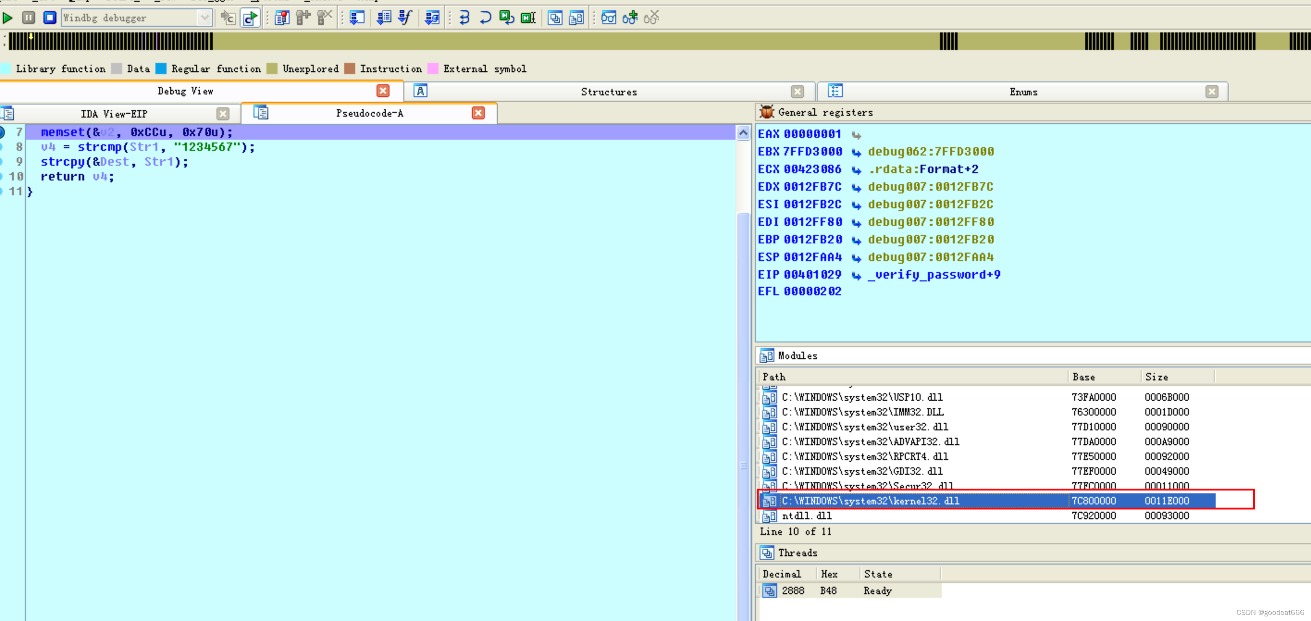Click the Regular function legend swatch

[161, 68]
